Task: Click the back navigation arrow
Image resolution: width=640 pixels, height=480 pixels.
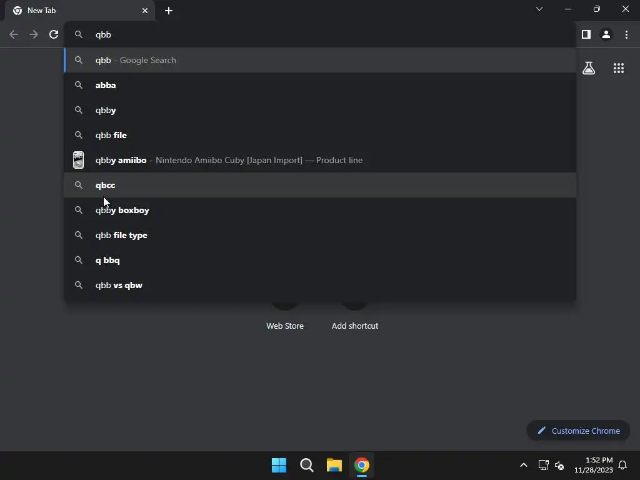Action: pos(14,35)
